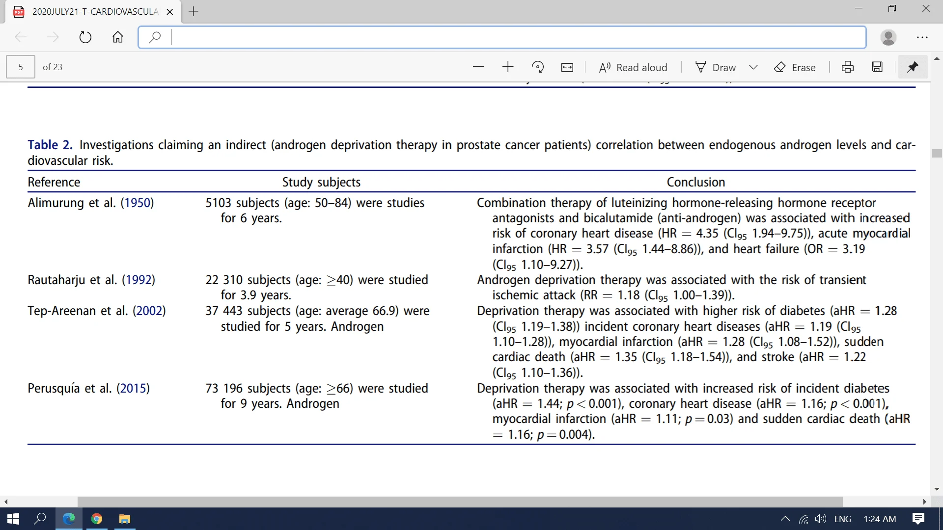Open the 1950 reference link
Screen dimensions: 943x530
pos(137,203)
